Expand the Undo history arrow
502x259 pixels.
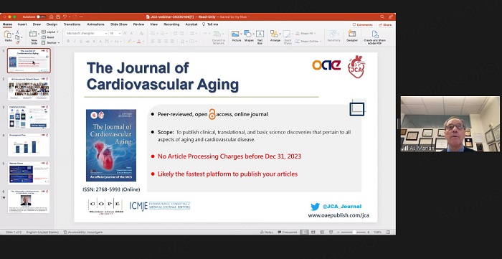pyautogui.click(x=70, y=17)
